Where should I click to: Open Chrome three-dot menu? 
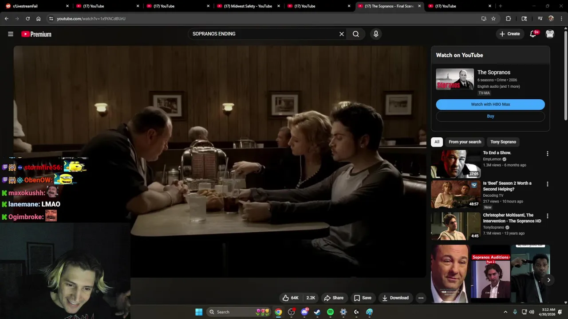(561, 19)
